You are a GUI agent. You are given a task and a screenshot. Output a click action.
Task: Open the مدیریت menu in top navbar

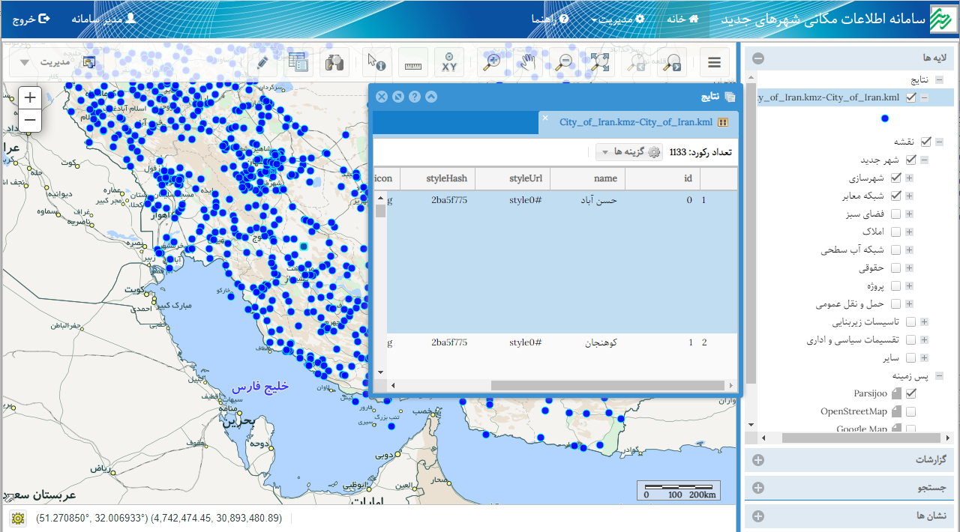[x=617, y=19]
